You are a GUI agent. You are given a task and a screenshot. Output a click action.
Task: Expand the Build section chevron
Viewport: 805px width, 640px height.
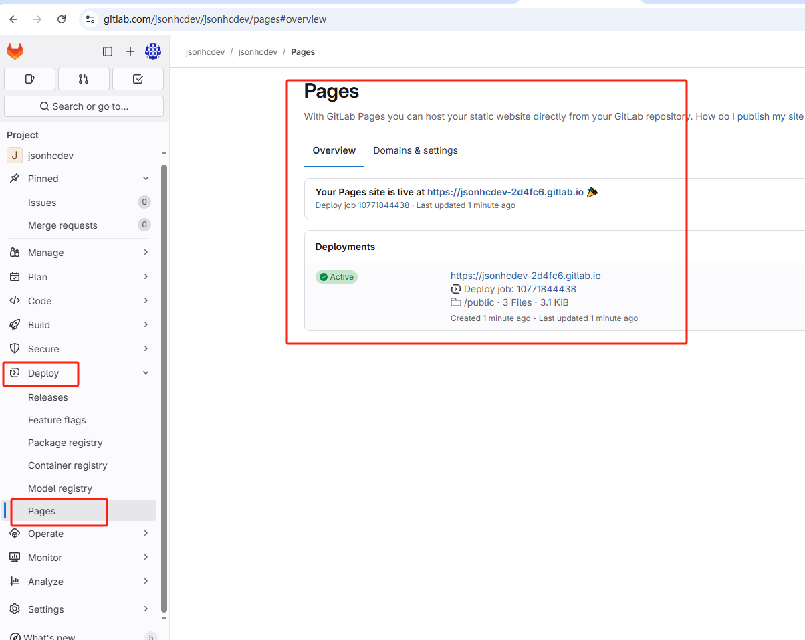(146, 325)
